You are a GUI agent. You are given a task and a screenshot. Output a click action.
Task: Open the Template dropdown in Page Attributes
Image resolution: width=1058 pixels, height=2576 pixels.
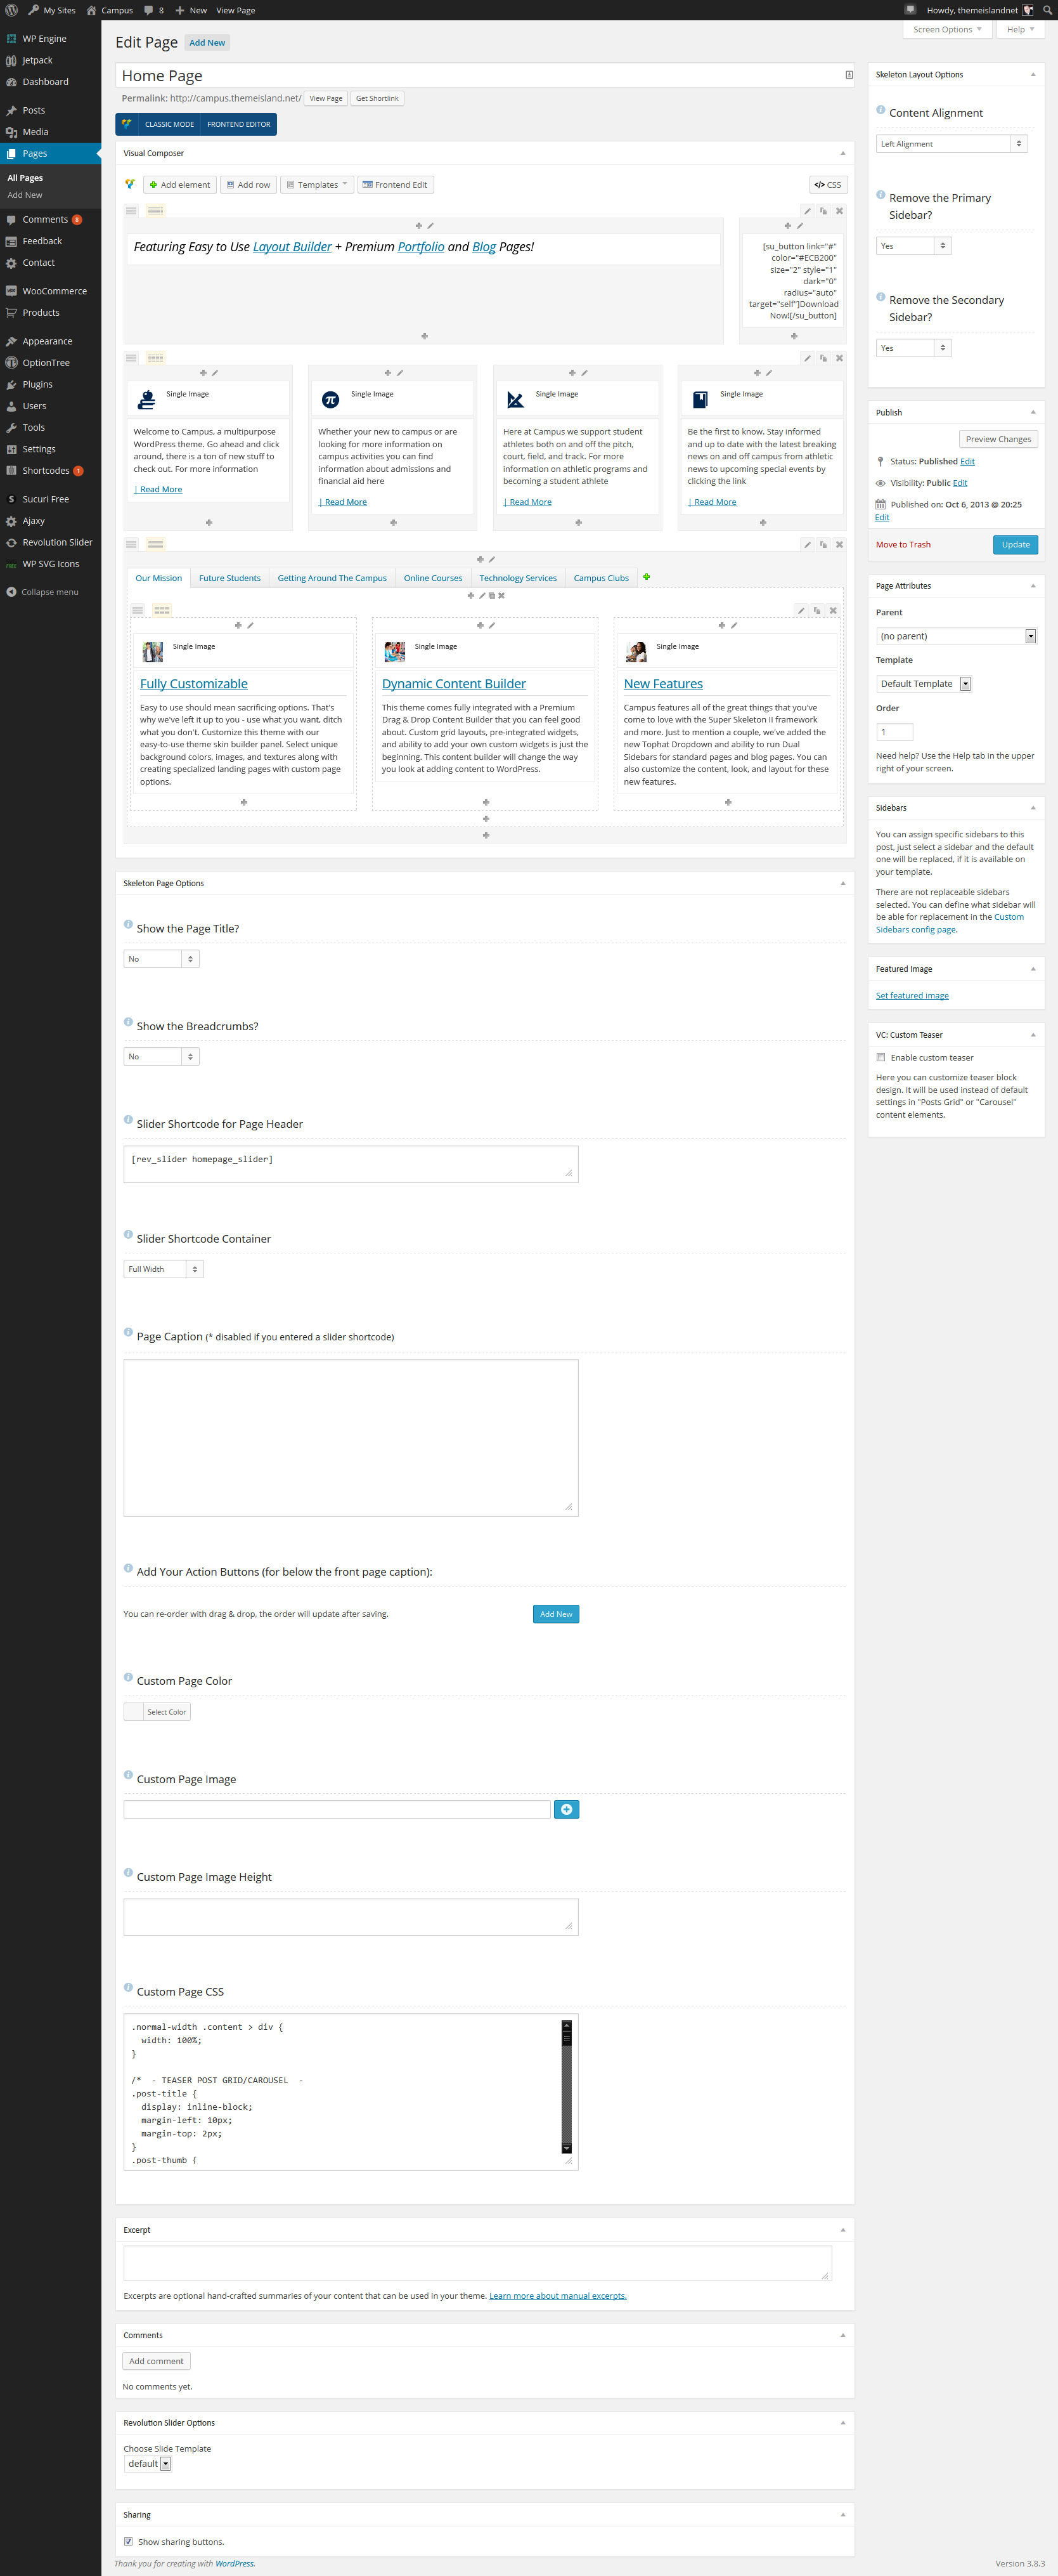(x=923, y=684)
